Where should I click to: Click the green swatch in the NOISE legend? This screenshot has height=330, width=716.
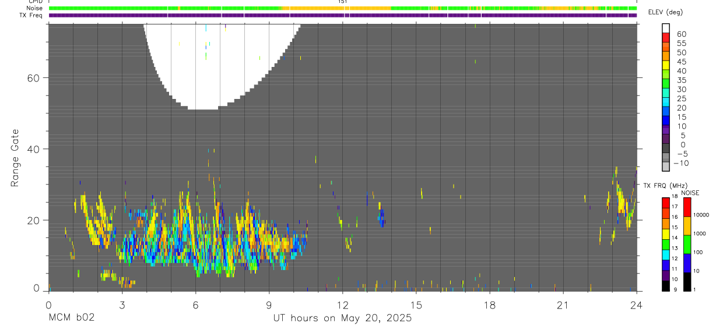687,244
